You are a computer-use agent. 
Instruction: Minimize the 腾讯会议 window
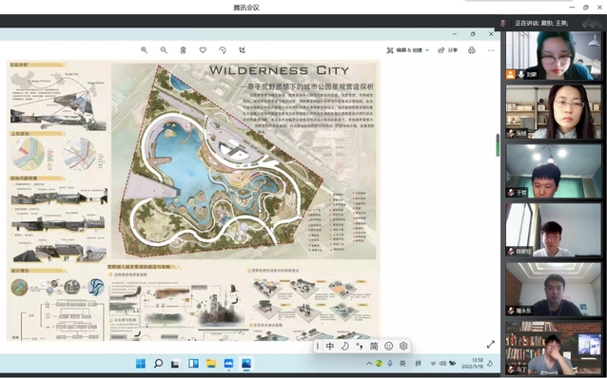572,8
